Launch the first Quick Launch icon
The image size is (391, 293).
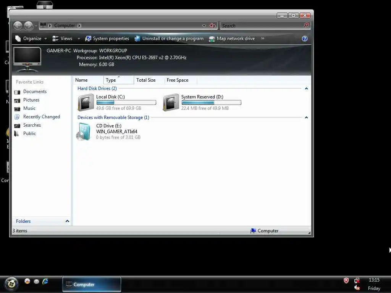(27, 281)
